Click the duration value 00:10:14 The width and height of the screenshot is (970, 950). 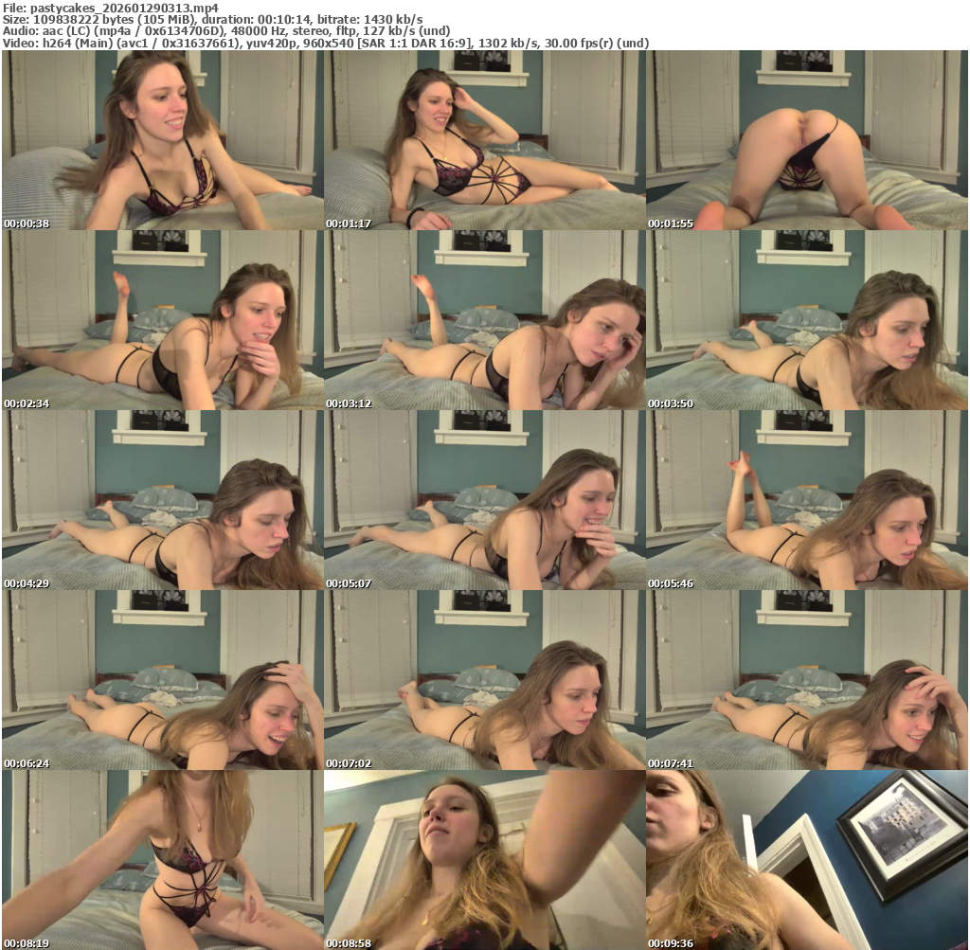pos(289,19)
